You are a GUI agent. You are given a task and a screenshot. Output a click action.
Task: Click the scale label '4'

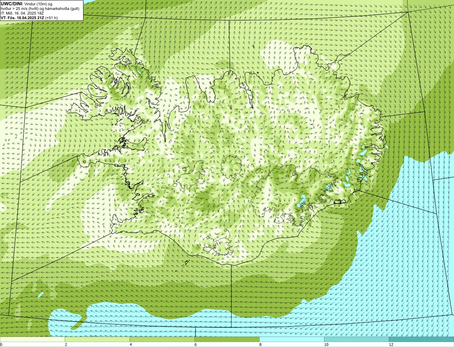[x=131, y=345]
